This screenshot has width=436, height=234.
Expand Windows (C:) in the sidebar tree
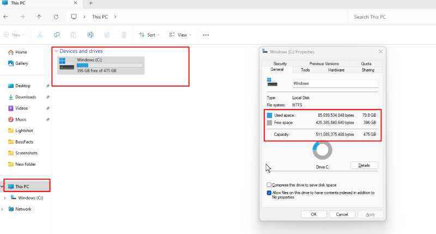tap(5, 198)
